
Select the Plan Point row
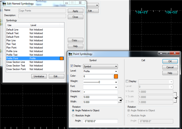[x=35, y=48]
